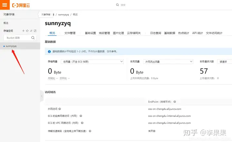The height and width of the screenshot is (142, 232).
Task: Click the info icon in the blue notice bar
Action: [x=49, y=51]
